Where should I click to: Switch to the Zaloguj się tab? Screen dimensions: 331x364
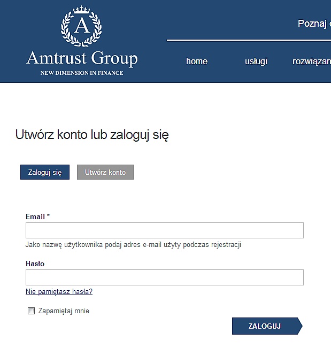pos(45,172)
